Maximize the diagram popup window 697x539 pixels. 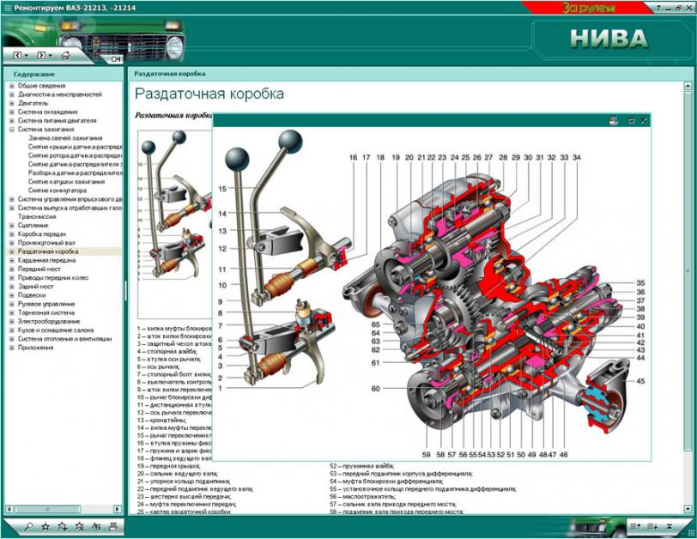tap(631, 120)
